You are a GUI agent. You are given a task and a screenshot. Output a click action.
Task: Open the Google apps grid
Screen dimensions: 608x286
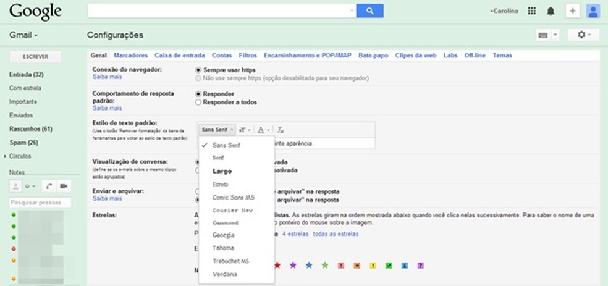(532, 11)
